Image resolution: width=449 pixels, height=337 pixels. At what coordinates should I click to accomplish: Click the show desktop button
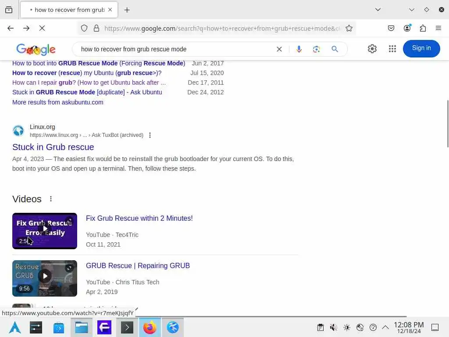click(435, 327)
